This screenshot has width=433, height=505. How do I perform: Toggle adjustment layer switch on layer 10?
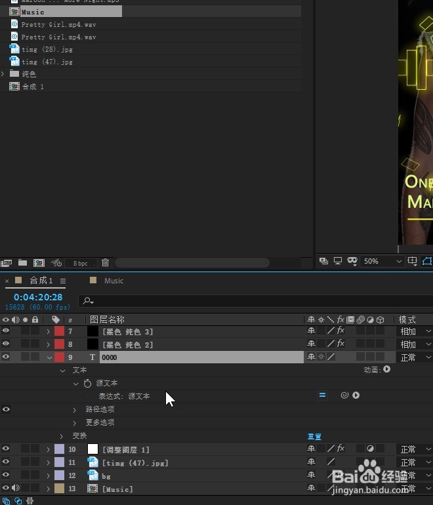[x=370, y=449]
